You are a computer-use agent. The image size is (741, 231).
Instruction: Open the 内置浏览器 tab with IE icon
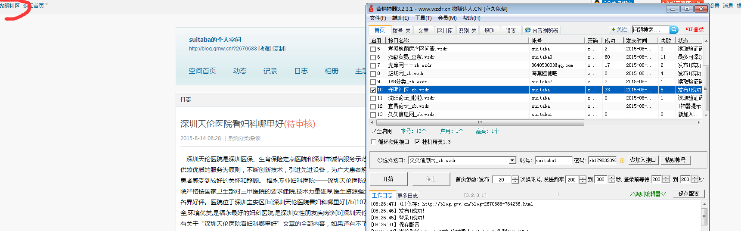[541, 31]
